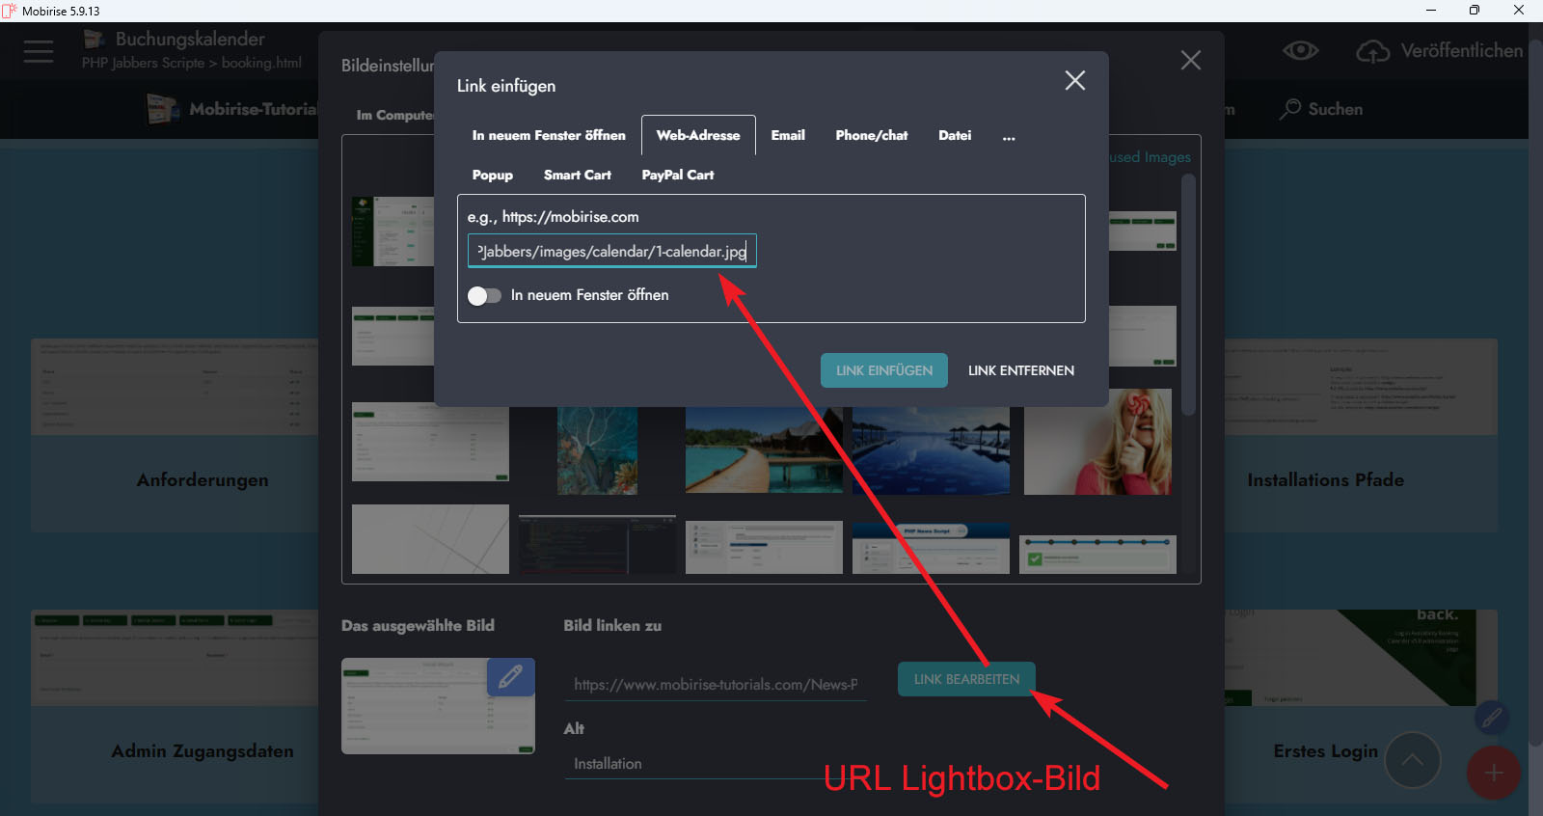Close the Bildeinstellungen panel
Viewport: 1543px width, 816px height.
[x=1190, y=61]
